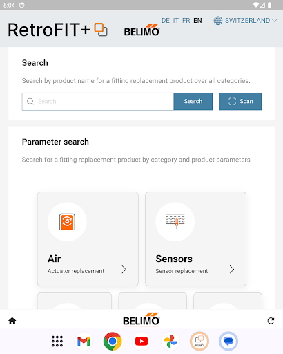Open the Messages app from the dock
This screenshot has width=283, height=354.
(228, 341)
